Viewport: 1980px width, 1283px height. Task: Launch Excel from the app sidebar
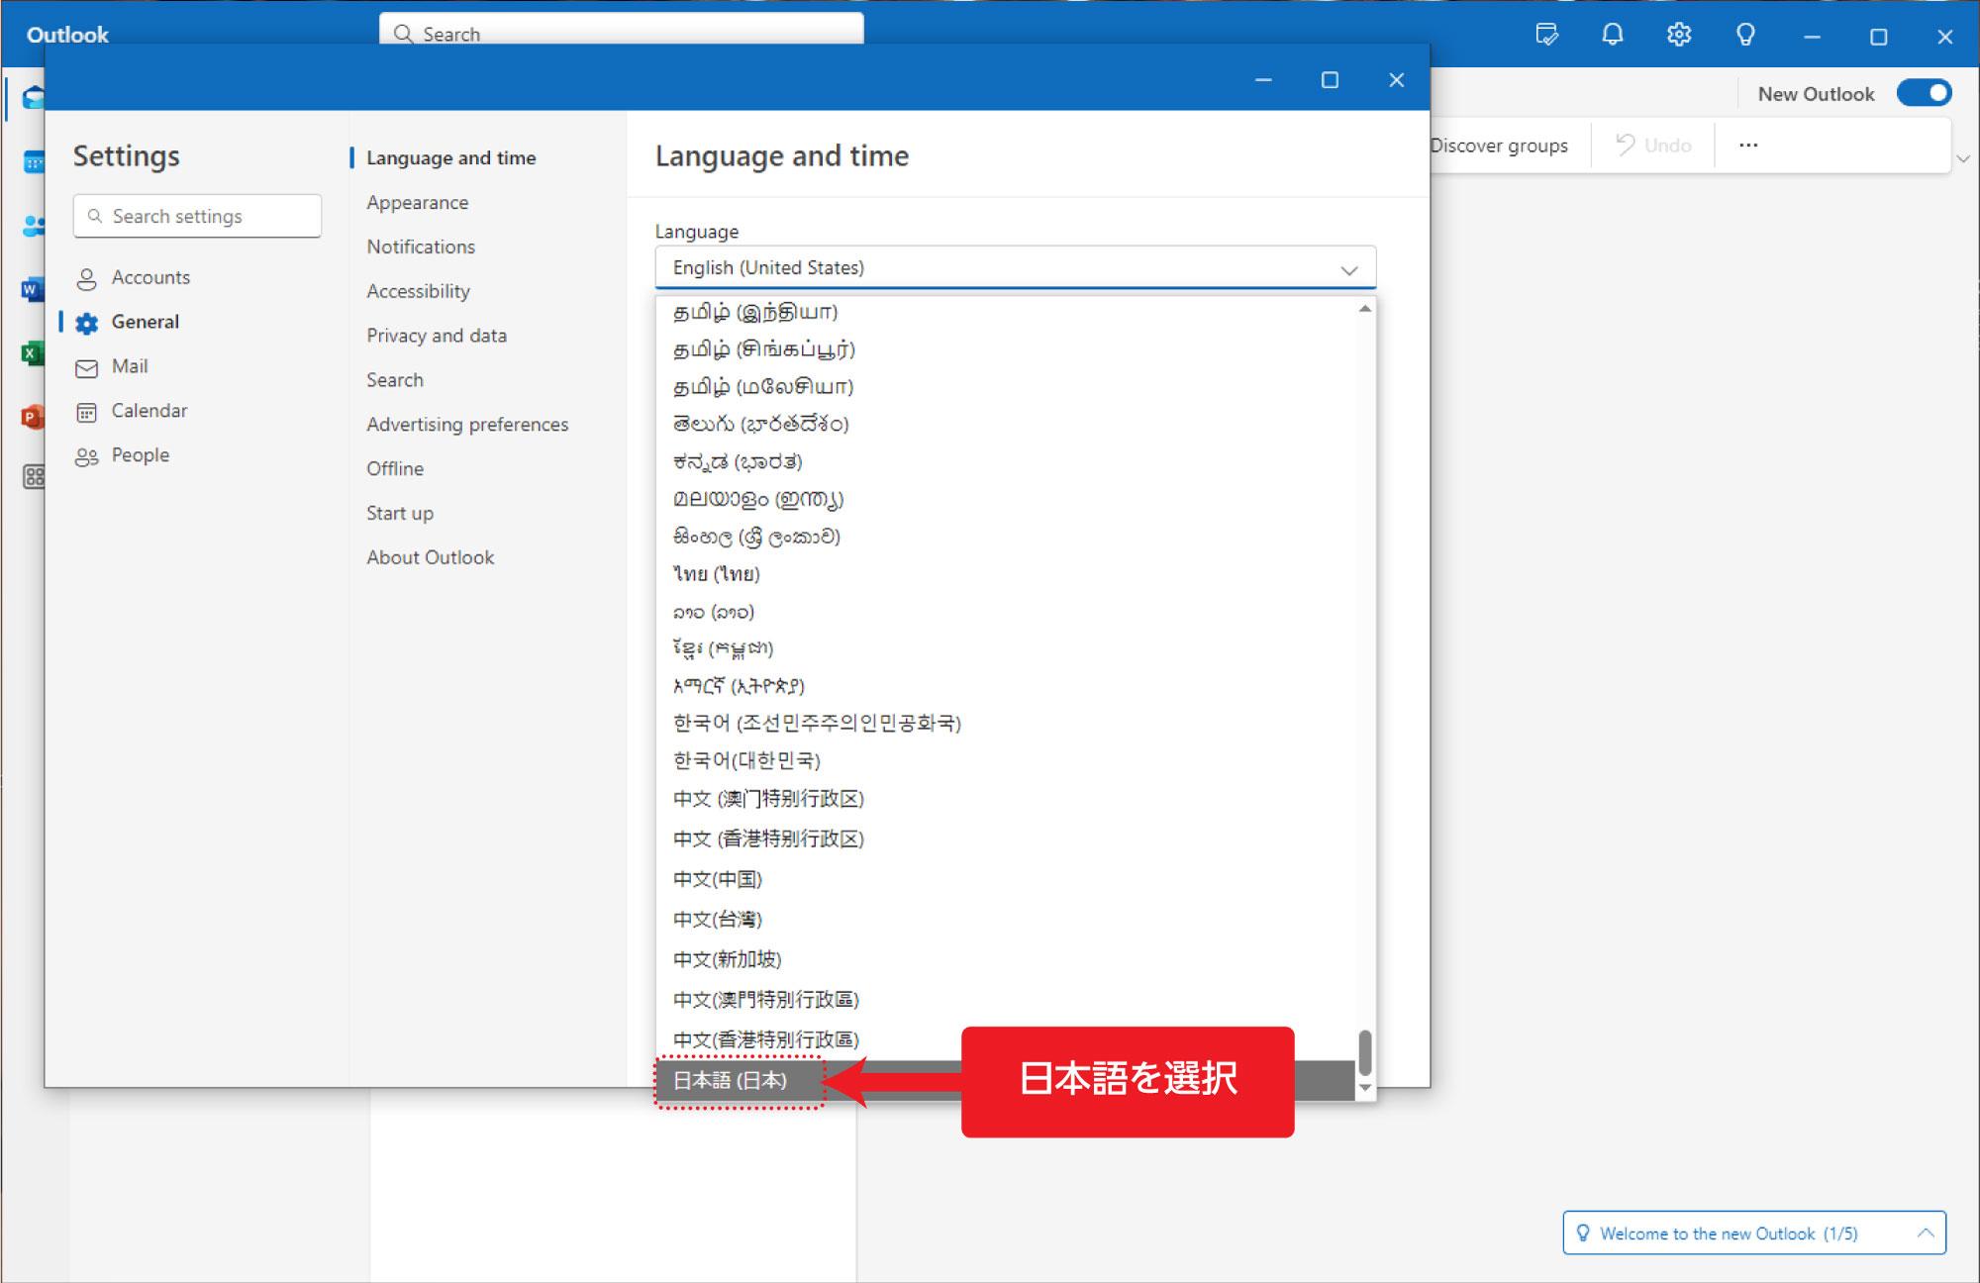35,353
